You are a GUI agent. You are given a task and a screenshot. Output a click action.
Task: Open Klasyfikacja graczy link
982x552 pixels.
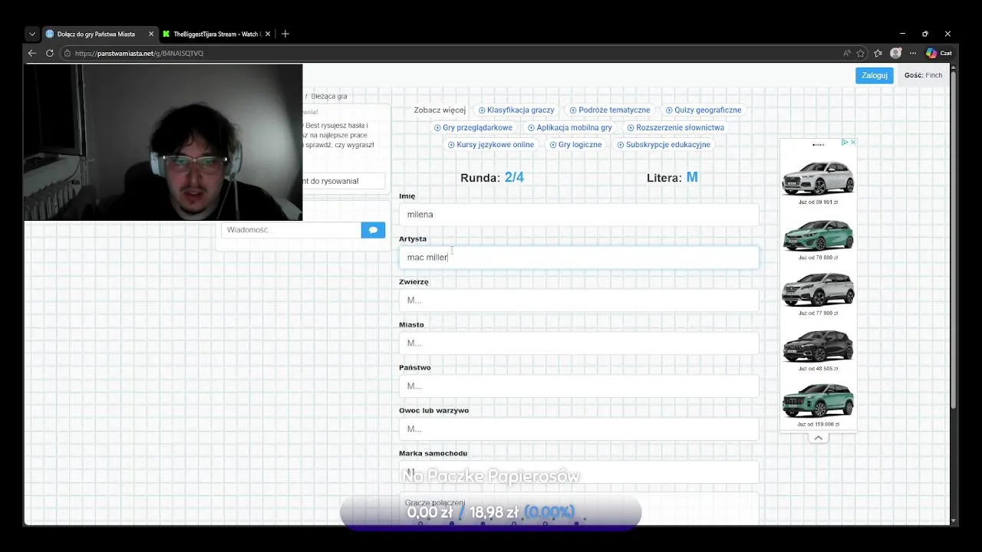516,110
